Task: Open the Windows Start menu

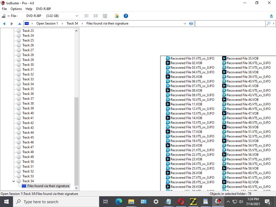Action: click(x=6, y=202)
